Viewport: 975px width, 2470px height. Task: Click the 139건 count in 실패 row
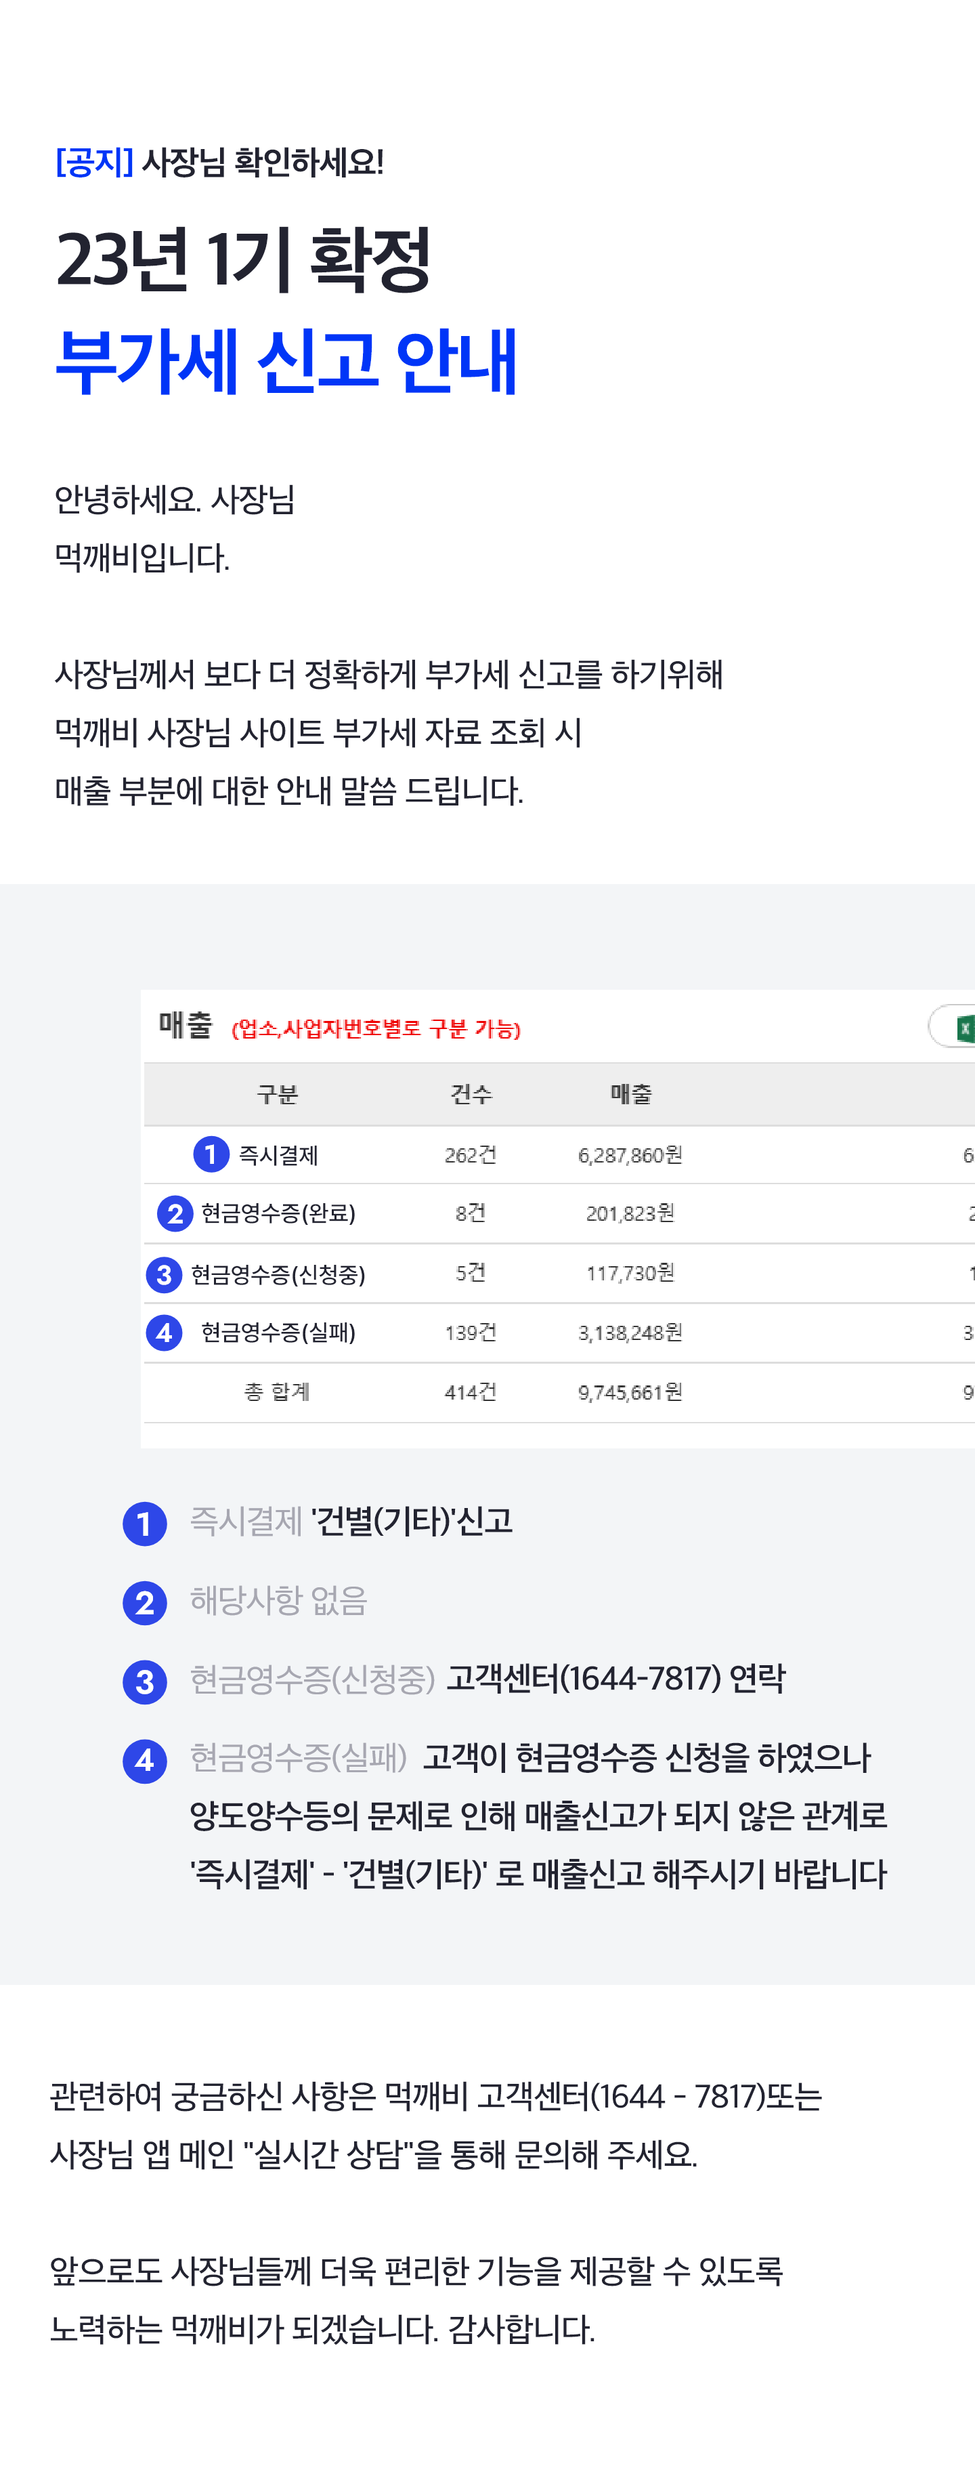tap(471, 1333)
